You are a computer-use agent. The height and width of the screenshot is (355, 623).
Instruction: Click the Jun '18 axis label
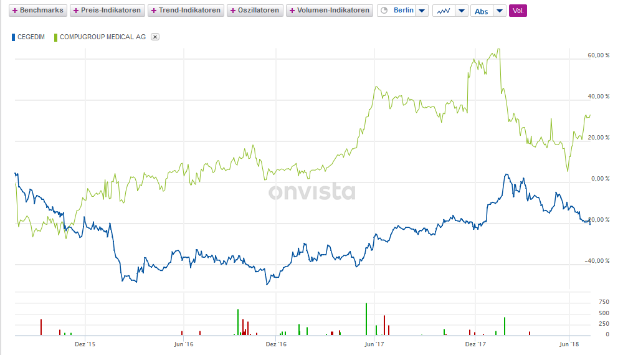point(569,344)
